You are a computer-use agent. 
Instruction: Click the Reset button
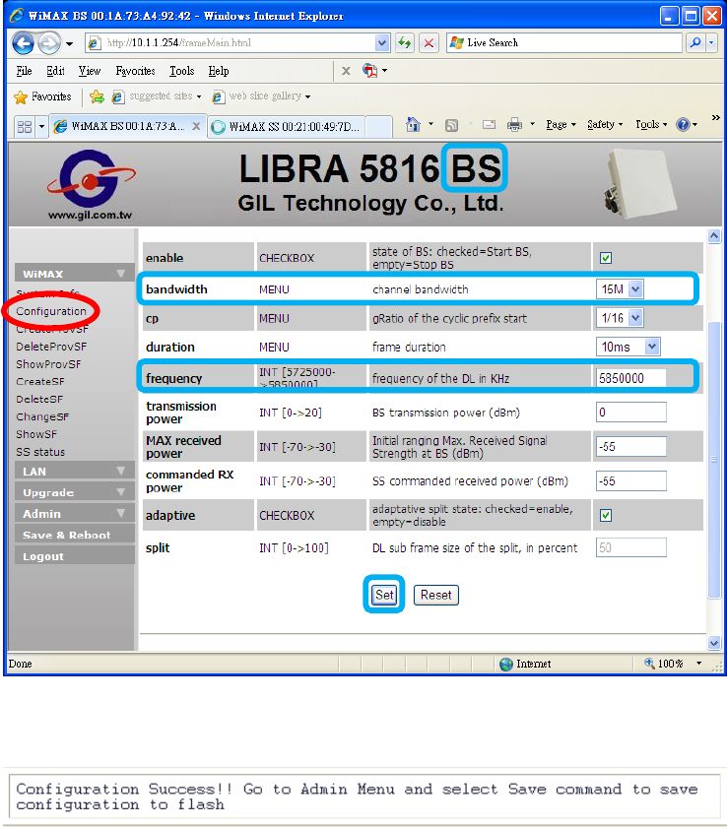click(x=435, y=595)
